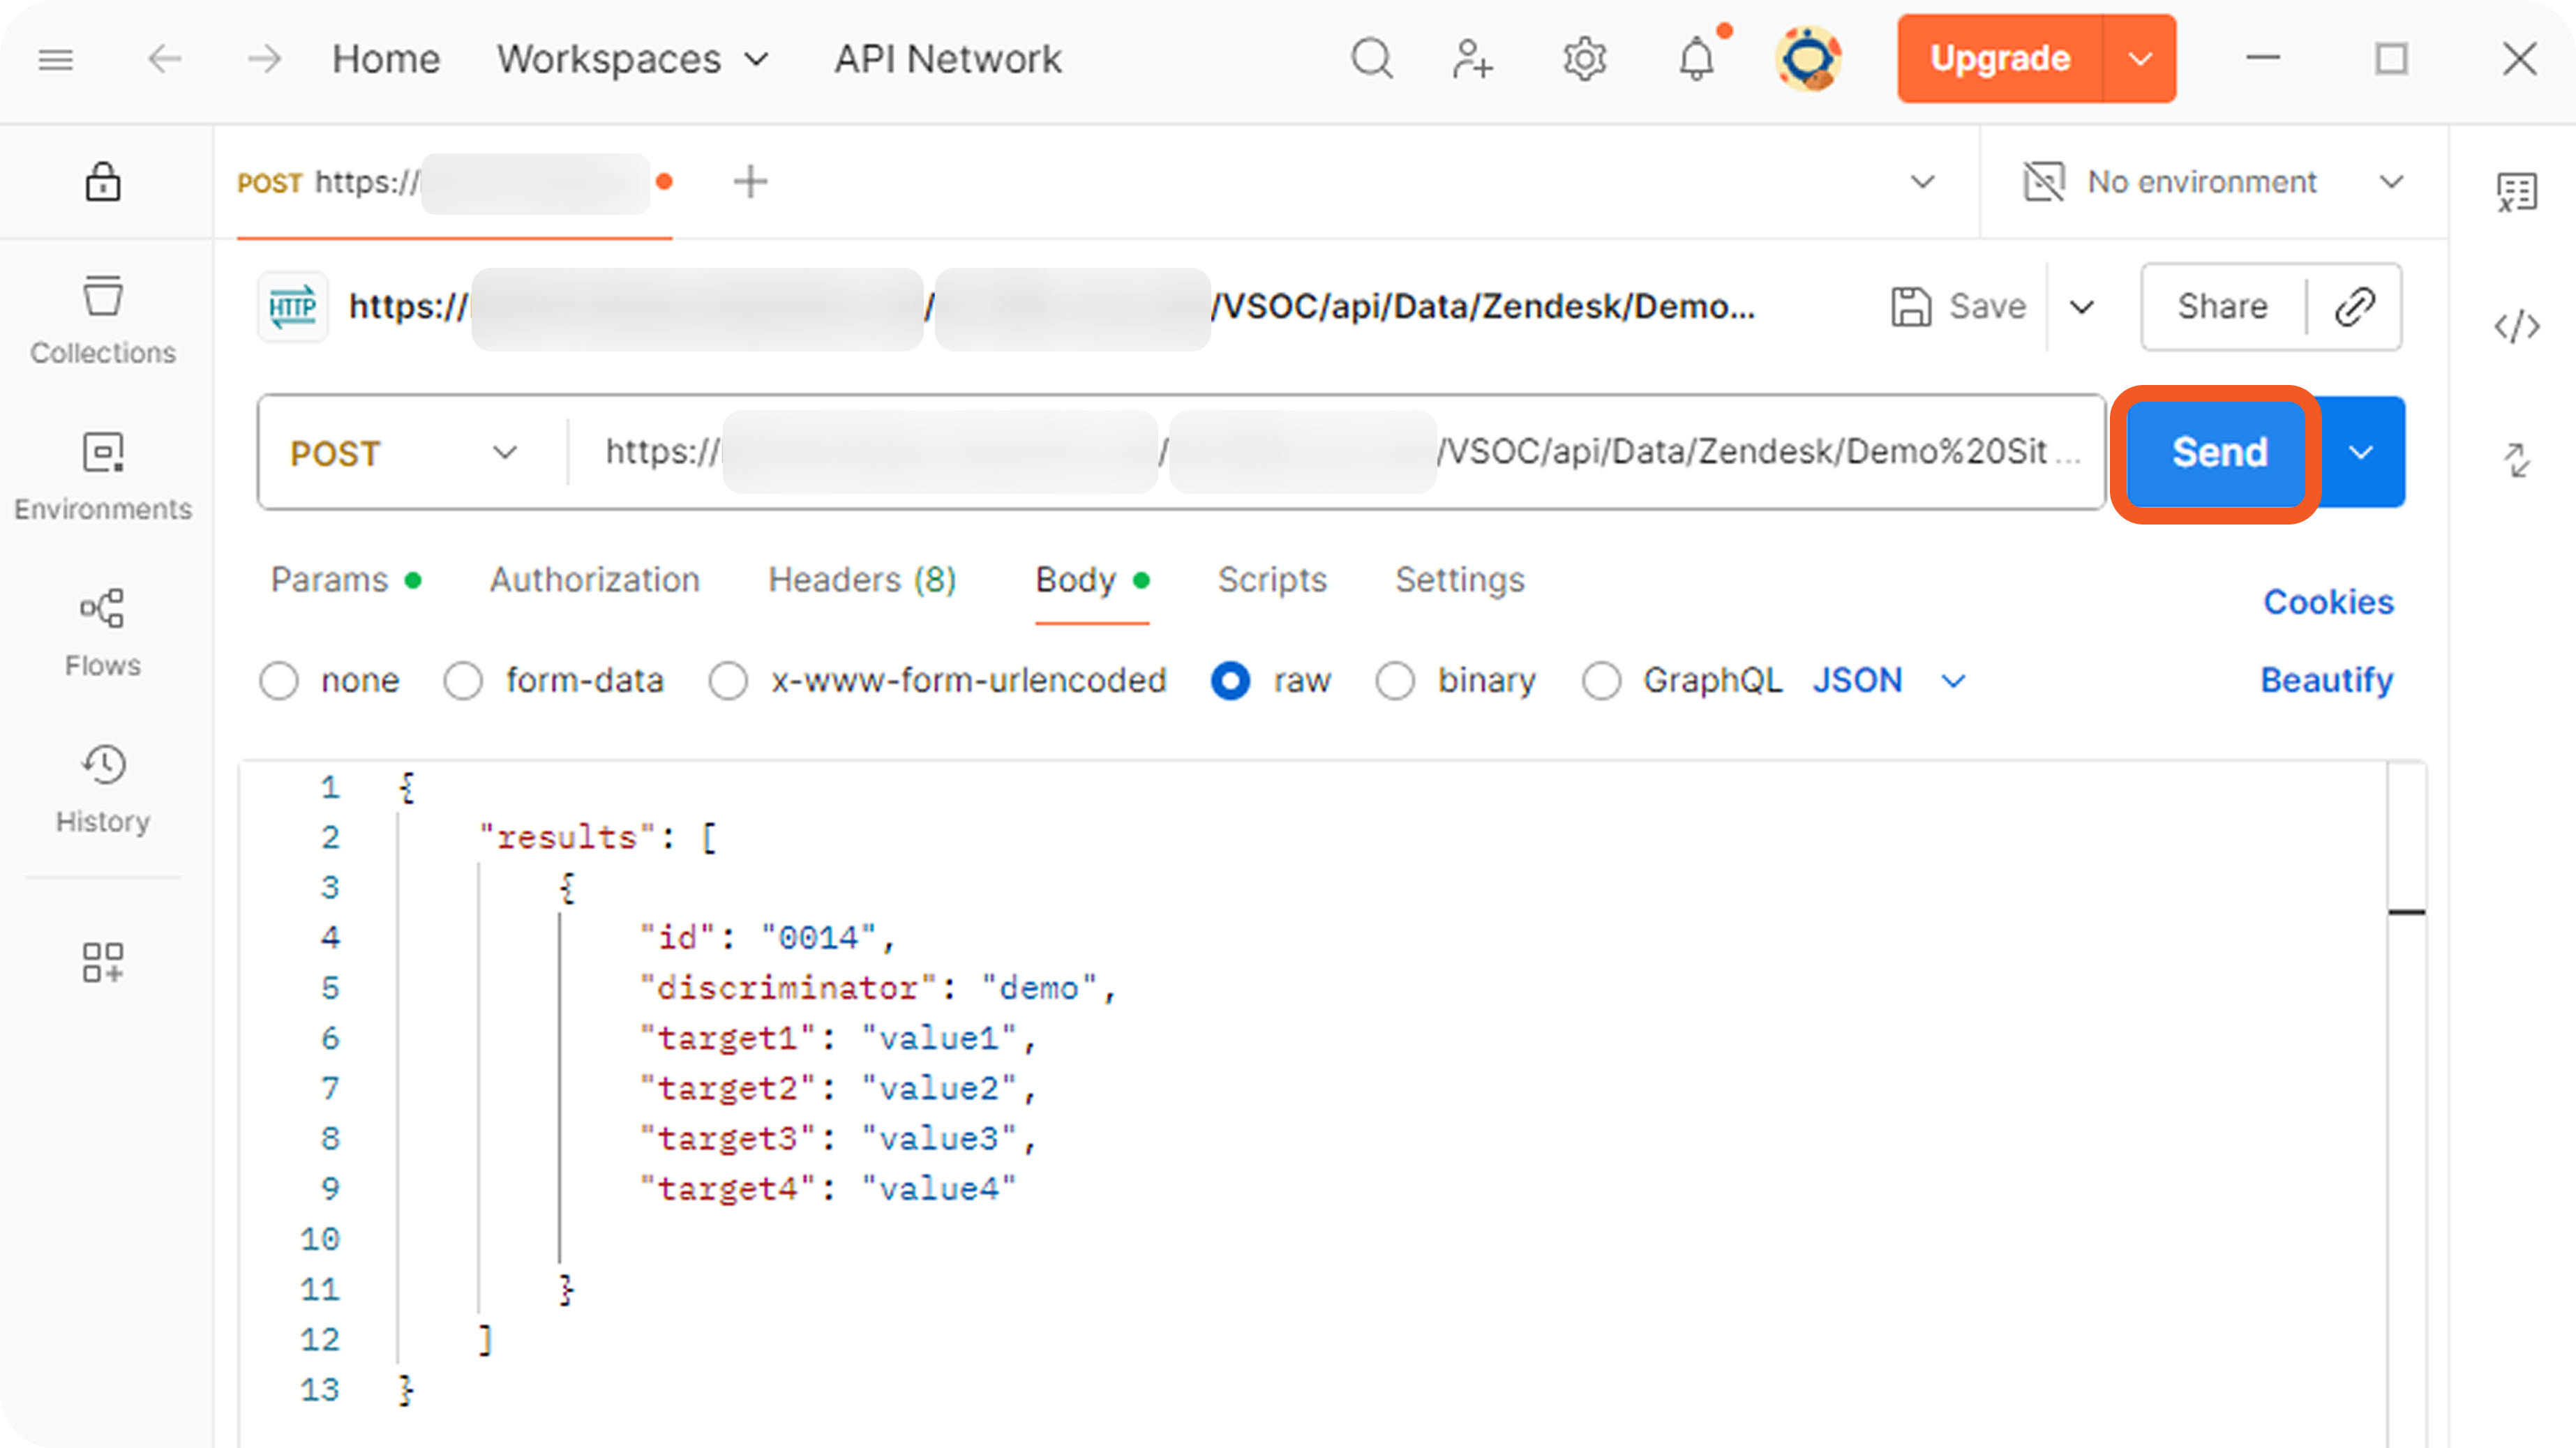This screenshot has width=2576, height=1448.
Task: Open the JSON format dropdown
Action: (1889, 681)
